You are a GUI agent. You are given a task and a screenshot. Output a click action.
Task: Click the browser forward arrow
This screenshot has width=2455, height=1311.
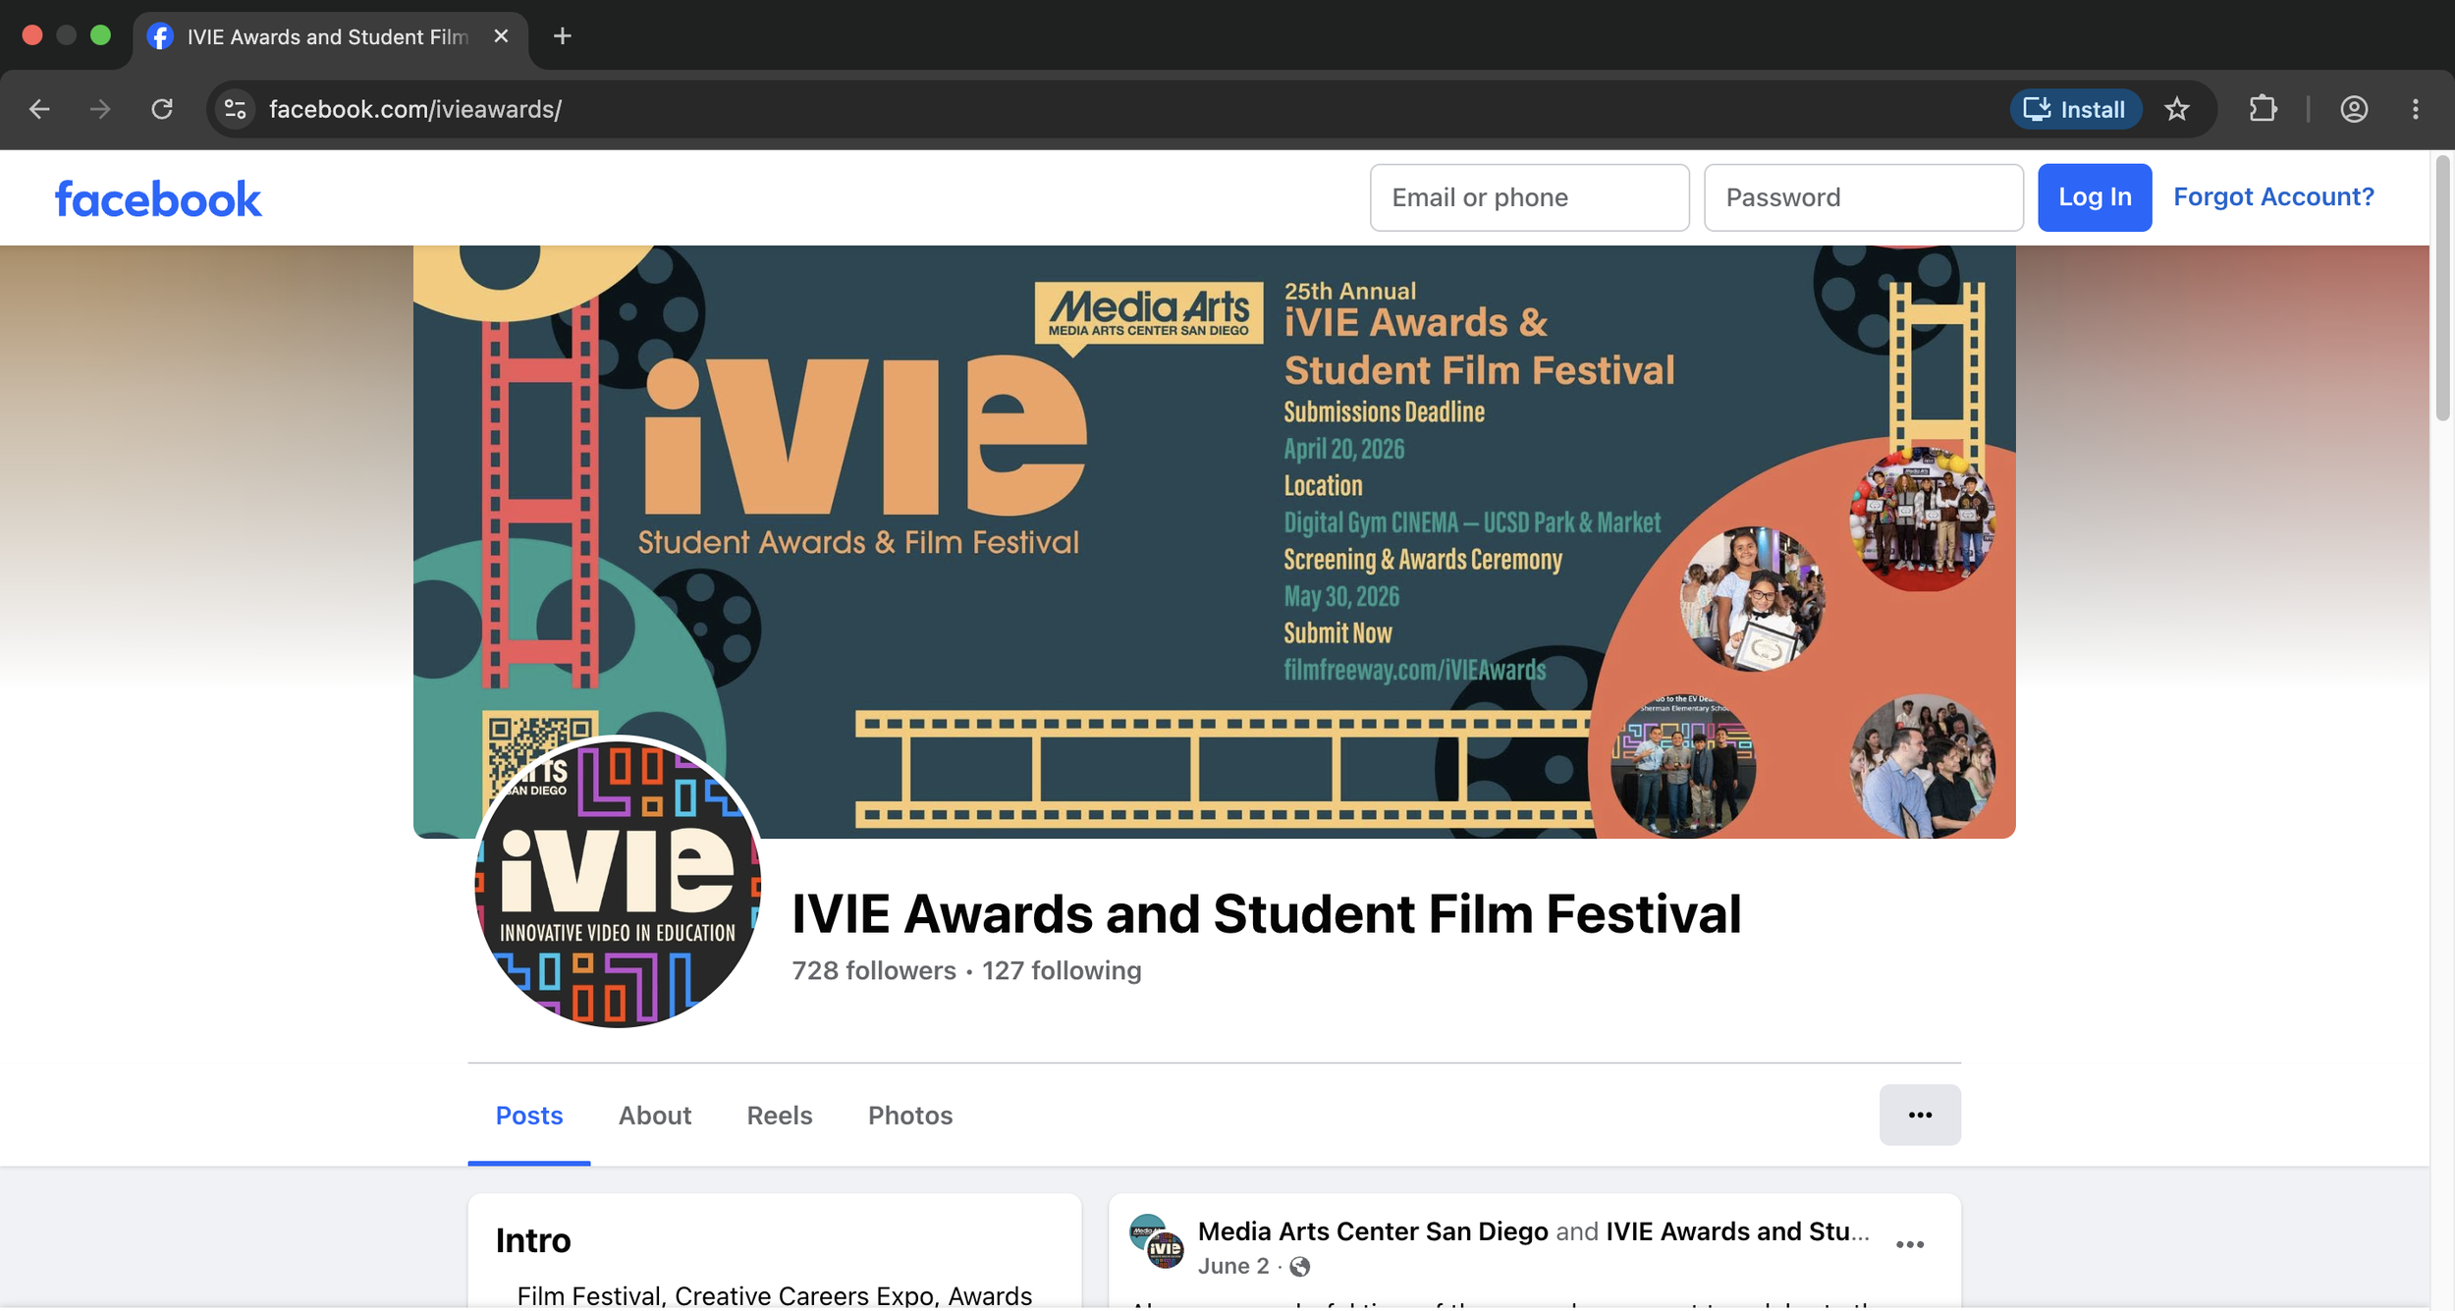click(100, 109)
